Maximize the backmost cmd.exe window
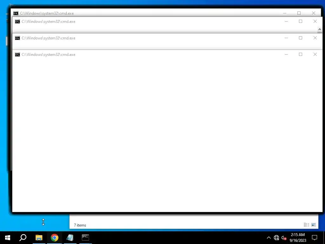 click(x=299, y=13)
